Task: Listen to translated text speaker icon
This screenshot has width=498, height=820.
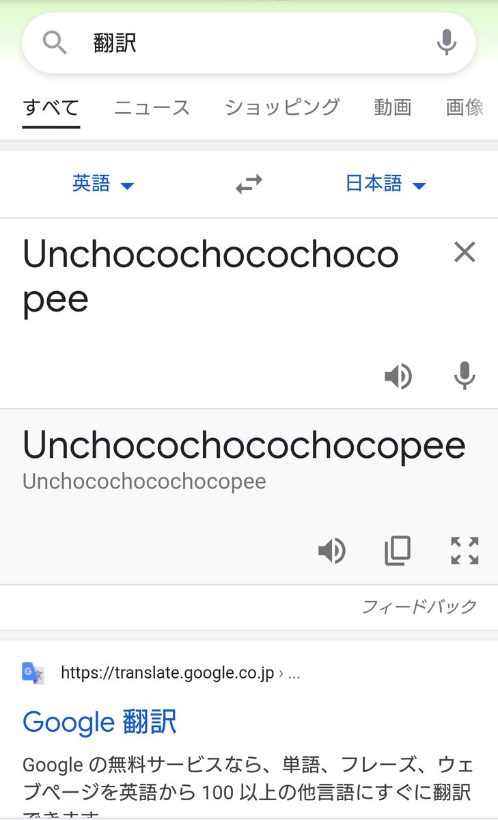Action: pyautogui.click(x=332, y=551)
